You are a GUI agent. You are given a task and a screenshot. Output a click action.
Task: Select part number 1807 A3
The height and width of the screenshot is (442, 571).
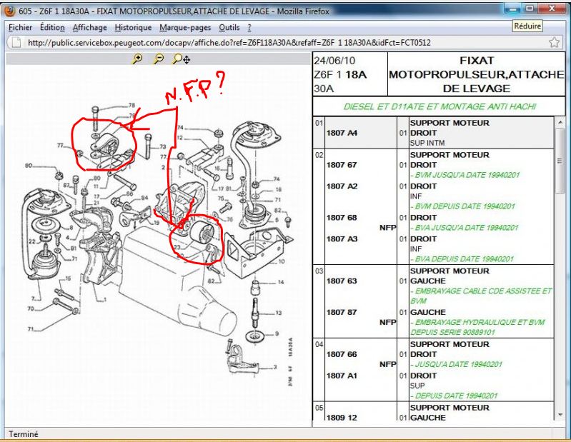tap(342, 239)
